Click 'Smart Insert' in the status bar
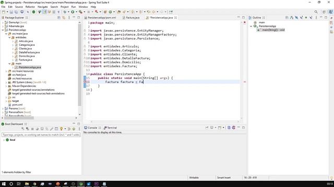This screenshot has width=334, height=187. 224,178
